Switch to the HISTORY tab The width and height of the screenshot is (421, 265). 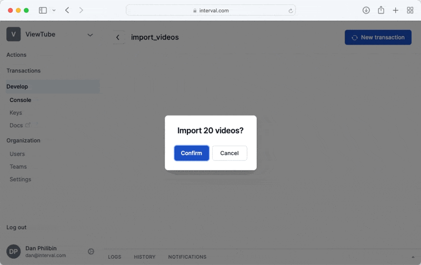[x=145, y=257]
